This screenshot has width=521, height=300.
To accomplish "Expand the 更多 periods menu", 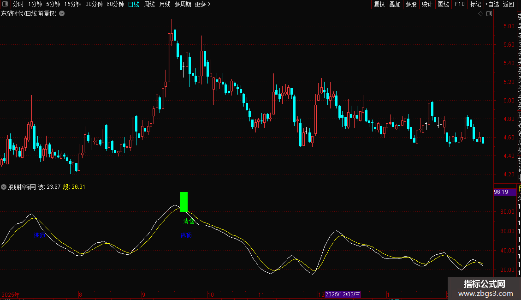I will [x=203, y=4].
